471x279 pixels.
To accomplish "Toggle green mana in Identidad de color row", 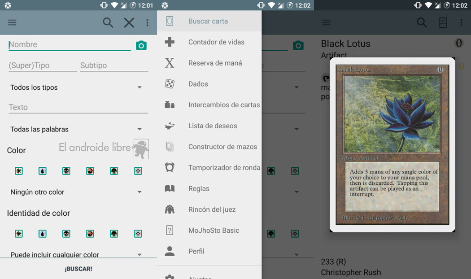I will coord(114,234).
